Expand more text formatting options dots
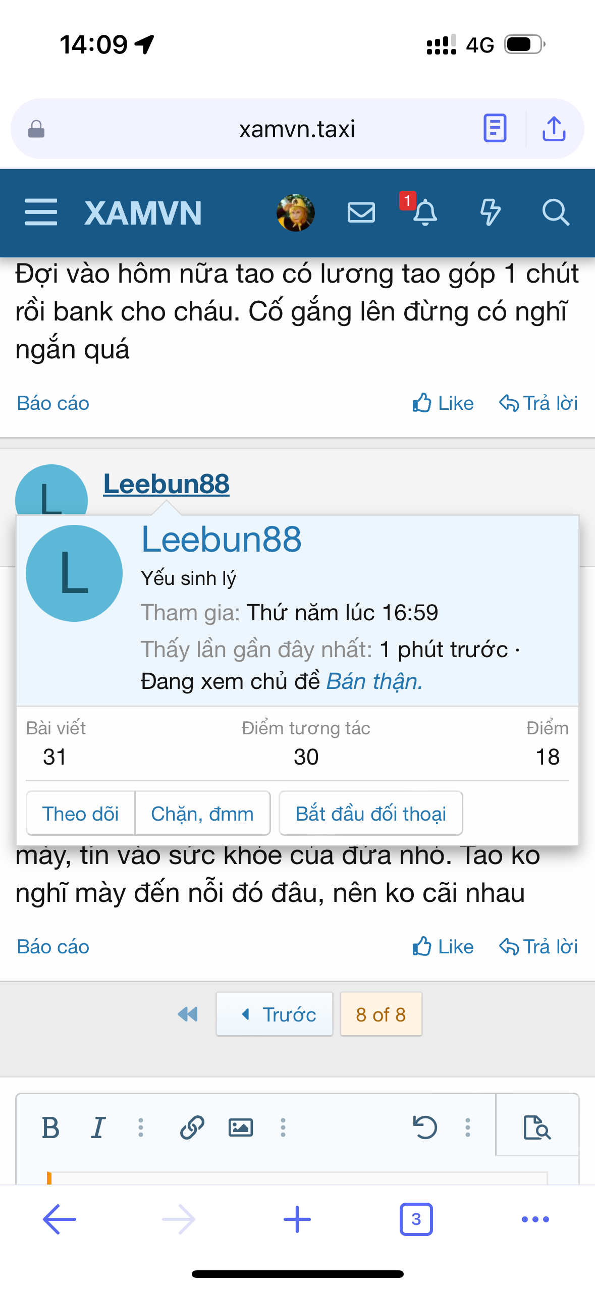 point(141,1127)
